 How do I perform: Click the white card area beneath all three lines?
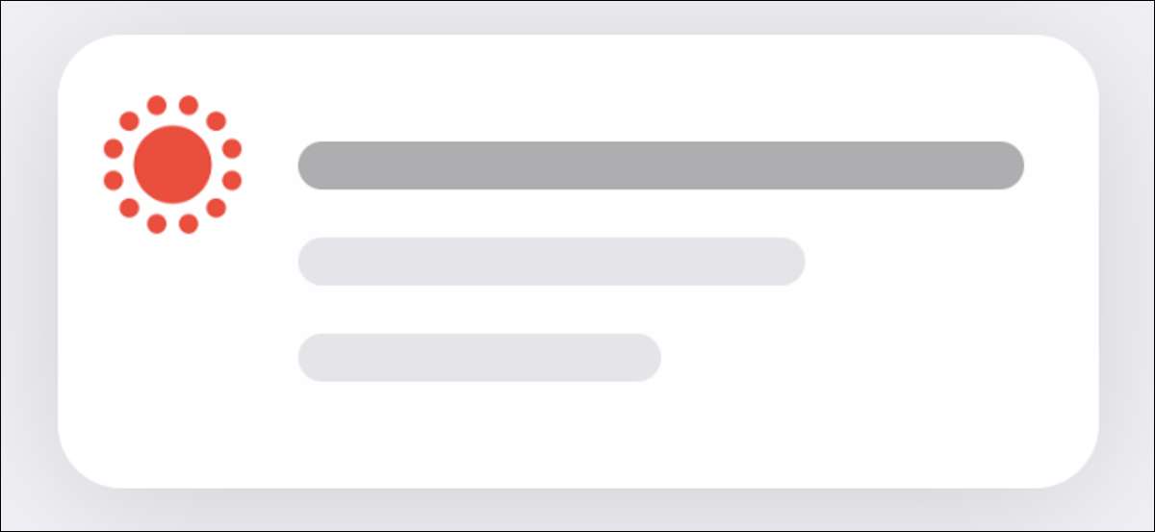(577, 438)
